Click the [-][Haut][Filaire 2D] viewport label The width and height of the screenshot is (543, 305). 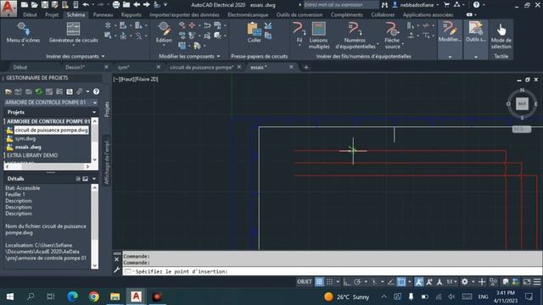tap(136, 79)
